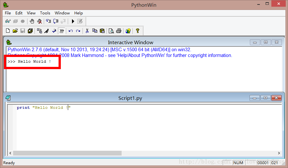Click the Cut scissors icon
The image size is (288, 168).
click(87, 31)
